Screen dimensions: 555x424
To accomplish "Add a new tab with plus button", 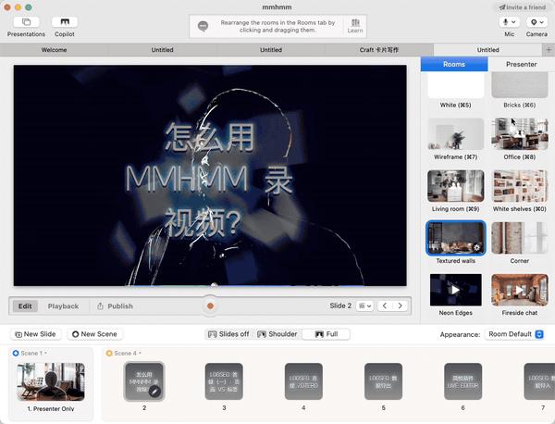I will (549, 50).
